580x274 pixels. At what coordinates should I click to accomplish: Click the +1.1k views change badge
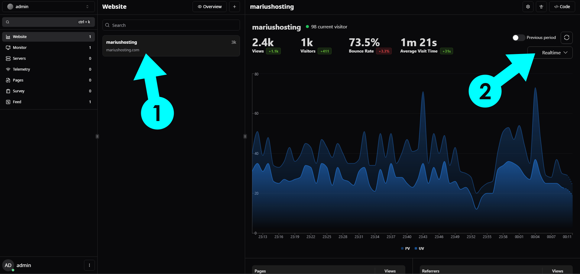pyautogui.click(x=273, y=51)
